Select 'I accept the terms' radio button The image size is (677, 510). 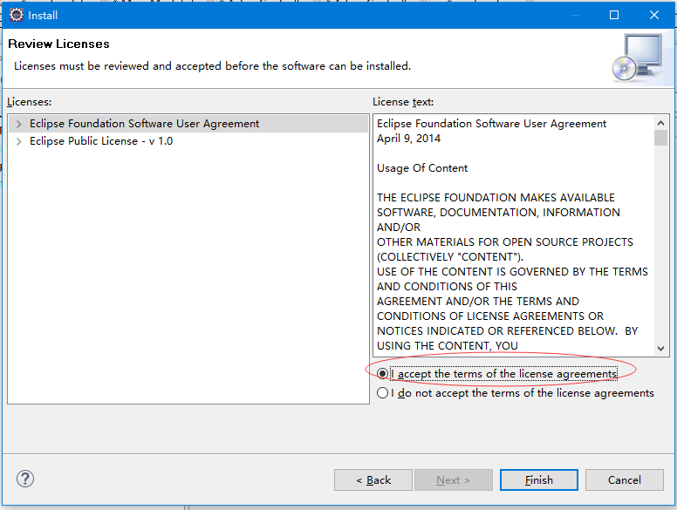(x=382, y=374)
